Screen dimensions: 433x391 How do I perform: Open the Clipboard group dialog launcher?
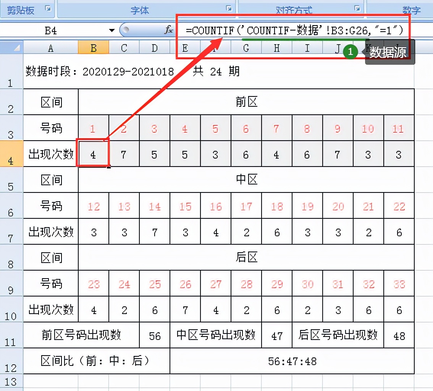(48, 8)
